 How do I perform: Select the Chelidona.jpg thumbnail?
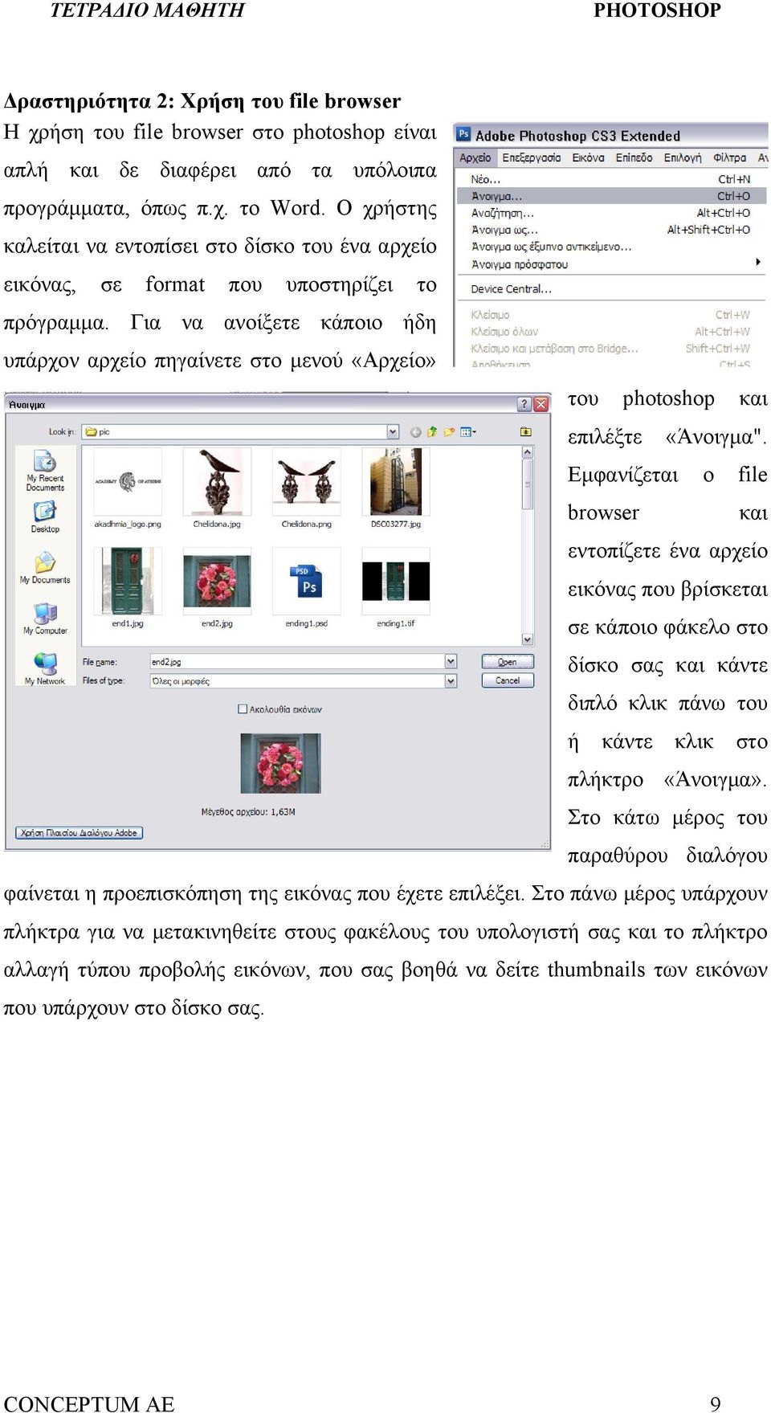pyautogui.click(x=217, y=481)
